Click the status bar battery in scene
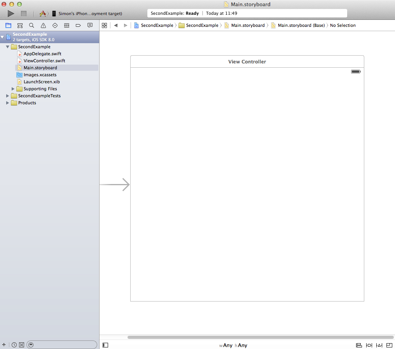The height and width of the screenshot is (349, 395). coord(356,72)
